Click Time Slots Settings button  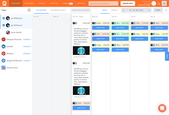click(x=81, y=10)
